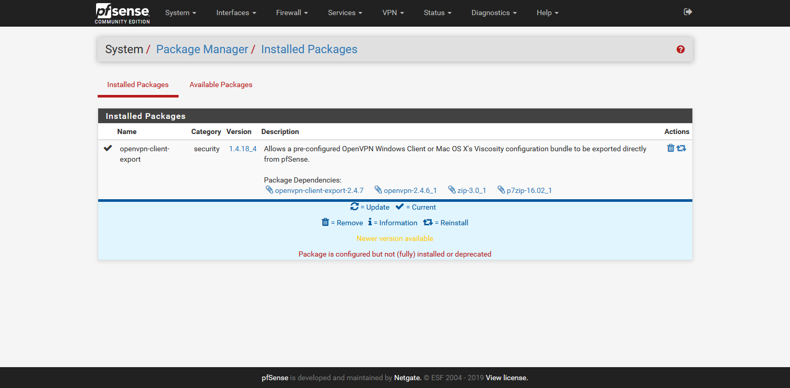Click the Actions column header
The image size is (790, 388).
coord(677,131)
